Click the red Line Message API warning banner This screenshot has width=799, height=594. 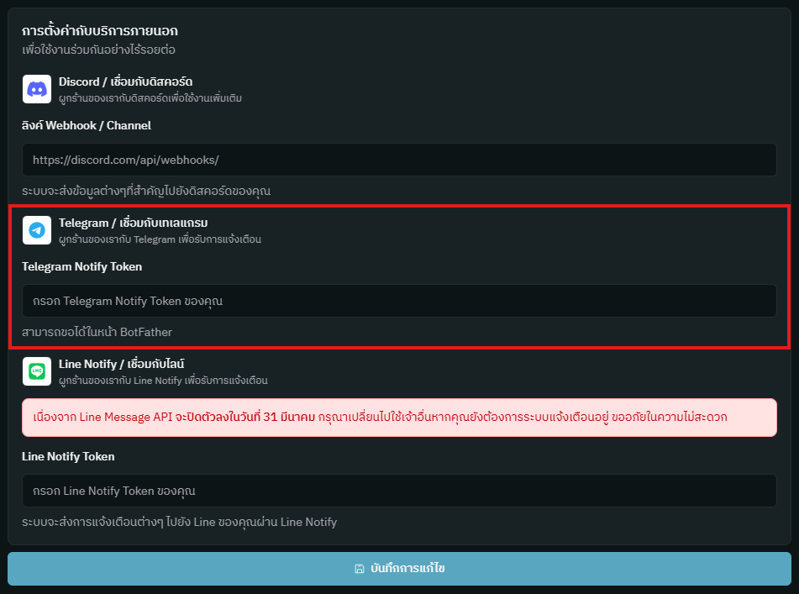click(399, 418)
